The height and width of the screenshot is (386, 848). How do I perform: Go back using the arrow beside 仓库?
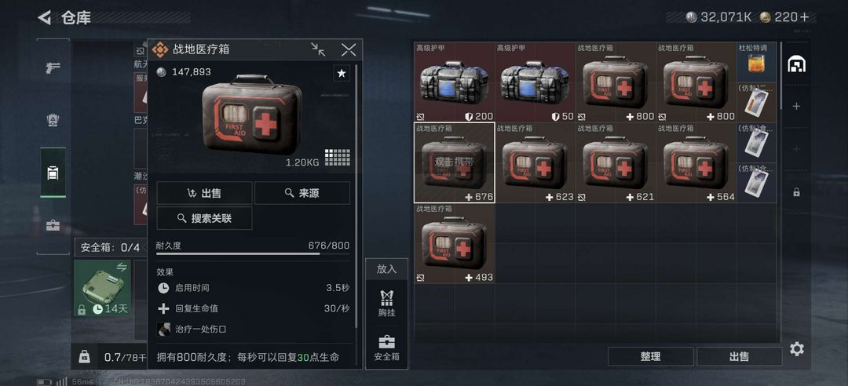point(44,18)
